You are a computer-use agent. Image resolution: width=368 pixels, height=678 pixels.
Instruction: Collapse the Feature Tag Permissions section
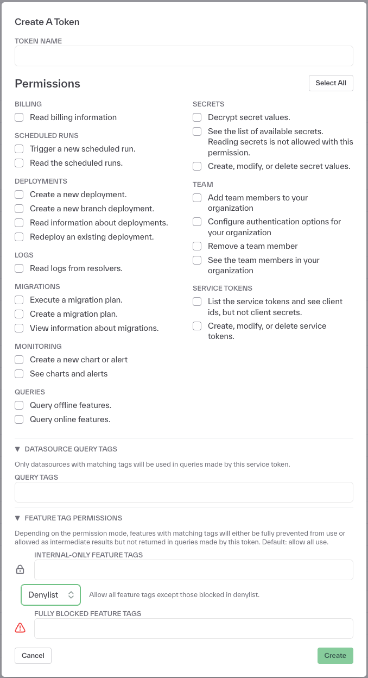[17, 518]
